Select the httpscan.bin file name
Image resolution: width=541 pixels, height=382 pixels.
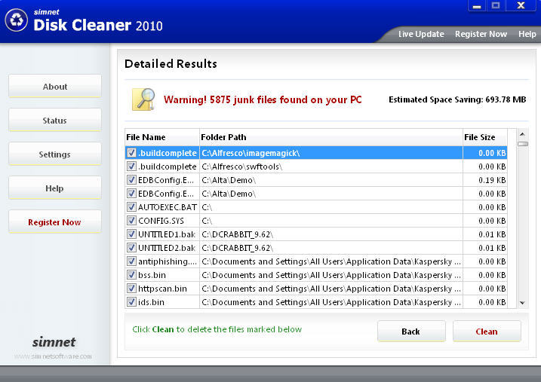tap(162, 289)
